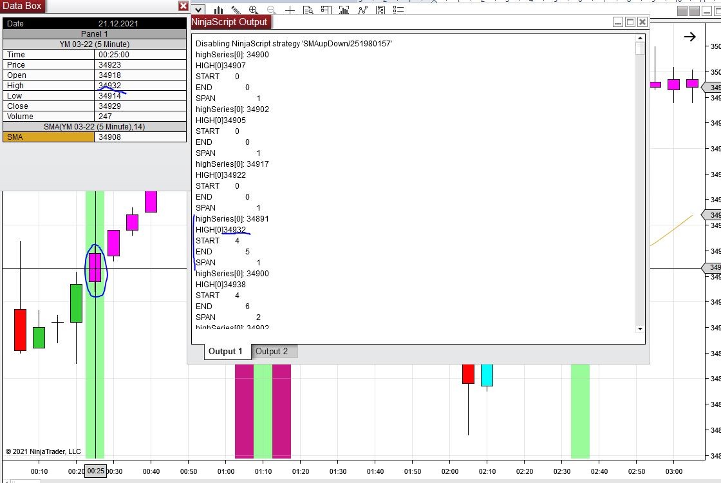This screenshot has width=721, height=483.
Task: Click the 'highSeries[0]: 34917' output line
Action: click(x=232, y=164)
